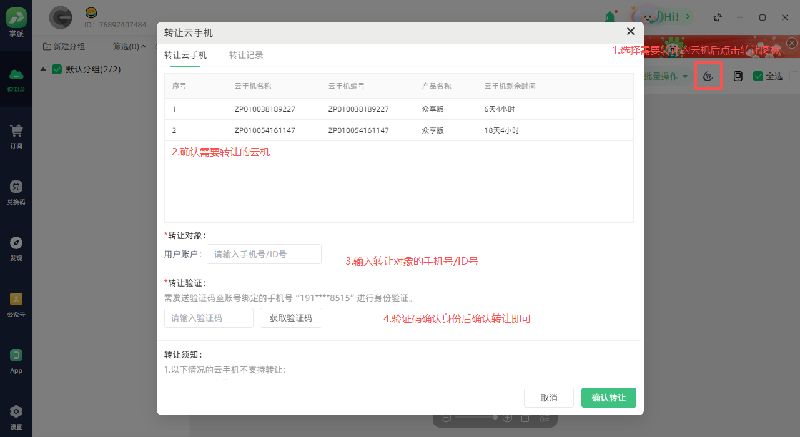Select name cell ZP010038189227 in row 1
Screen dimensions: 800x437
[265, 109]
